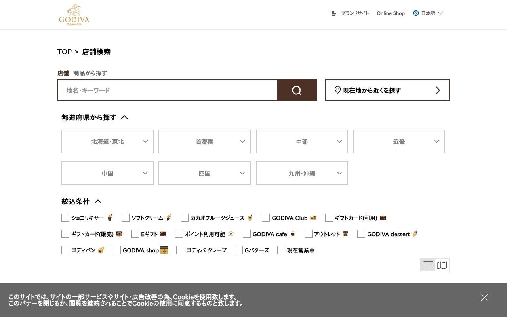This screenshot has height=317, width=507.
Task: Focus the 地名・キーワード search field
Action: point(167,90)
